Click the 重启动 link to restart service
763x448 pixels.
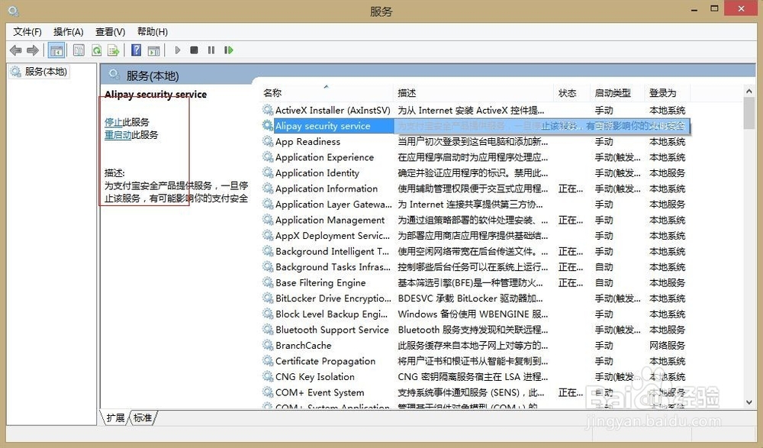coord(118,135)
